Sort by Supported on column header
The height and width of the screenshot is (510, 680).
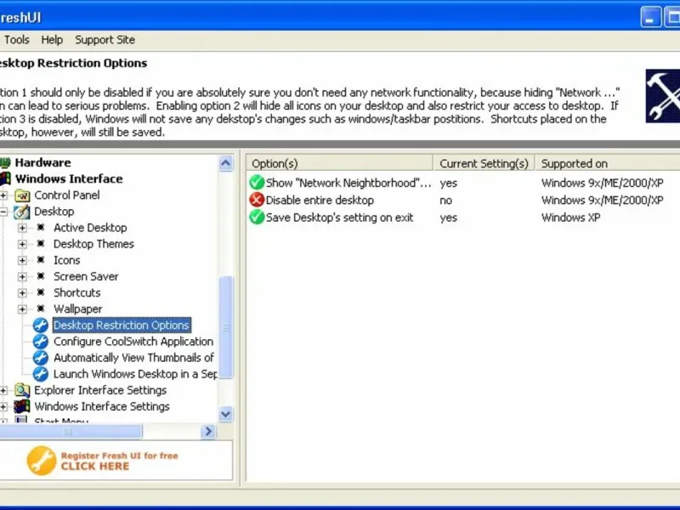608,163
